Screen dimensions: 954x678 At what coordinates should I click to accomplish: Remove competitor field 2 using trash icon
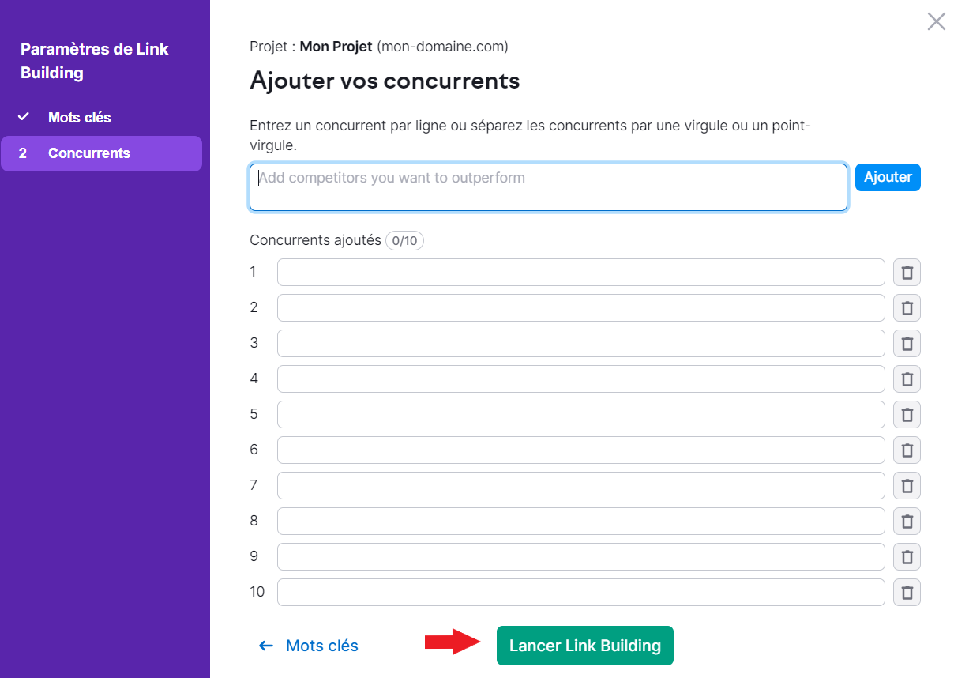(x=907, y=307)
